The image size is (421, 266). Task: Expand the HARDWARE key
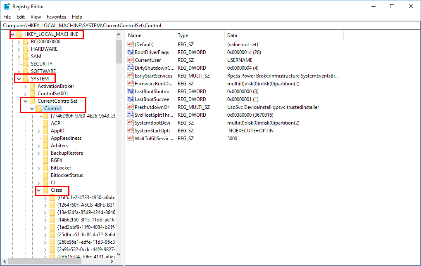tap(19, 49)
